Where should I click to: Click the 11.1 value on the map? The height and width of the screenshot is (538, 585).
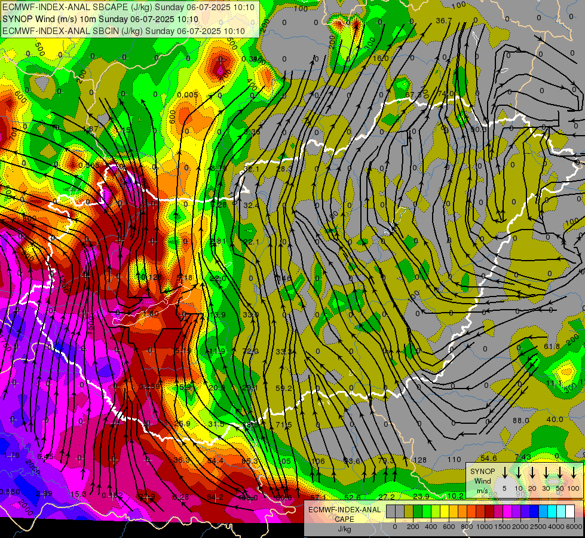point(554,383)
